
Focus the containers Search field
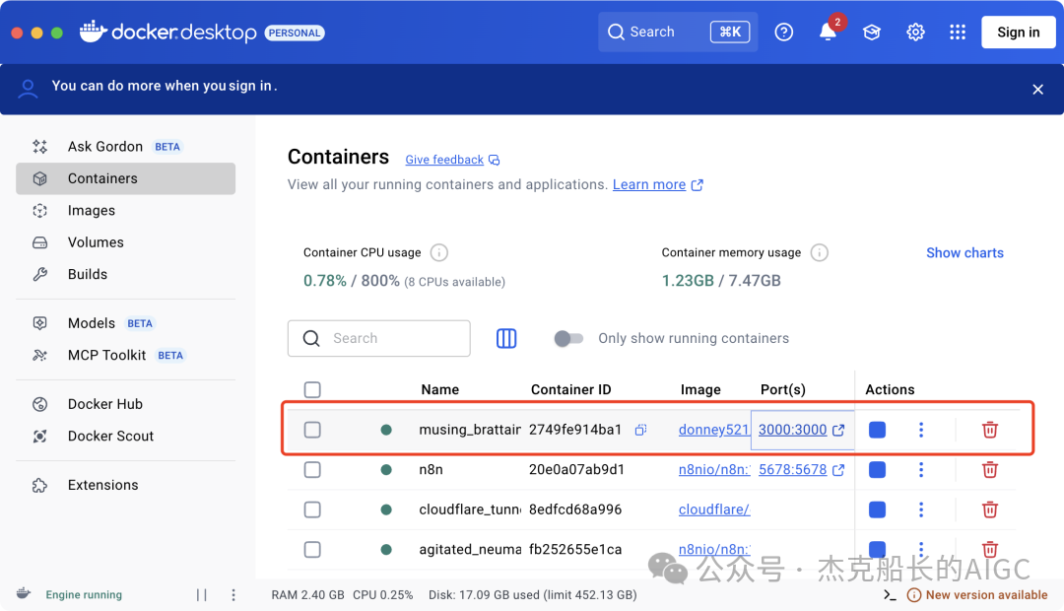click(x=378, y=338)
